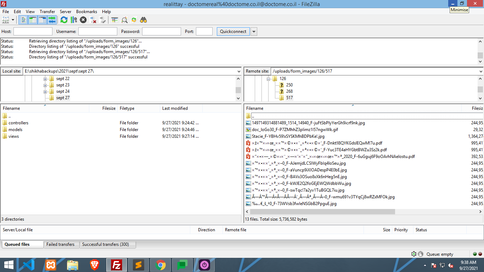The image size is (484, 272).
Task: Expand the sept 23 folder
Action: coord(45,85)
